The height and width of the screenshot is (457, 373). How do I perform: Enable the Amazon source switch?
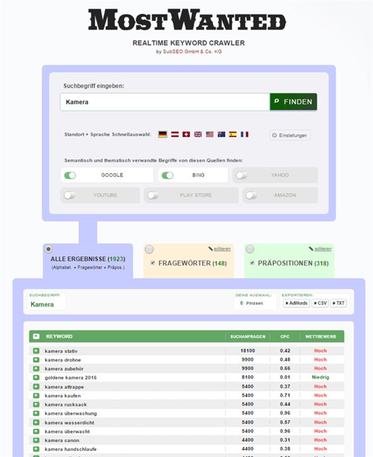pyautogui.click(x=251, y=195)
